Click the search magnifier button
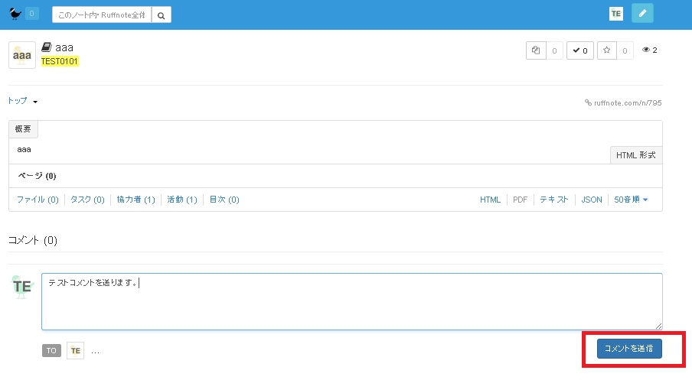The width and height of the screenshot is (692, 380). tap(162, 15)
